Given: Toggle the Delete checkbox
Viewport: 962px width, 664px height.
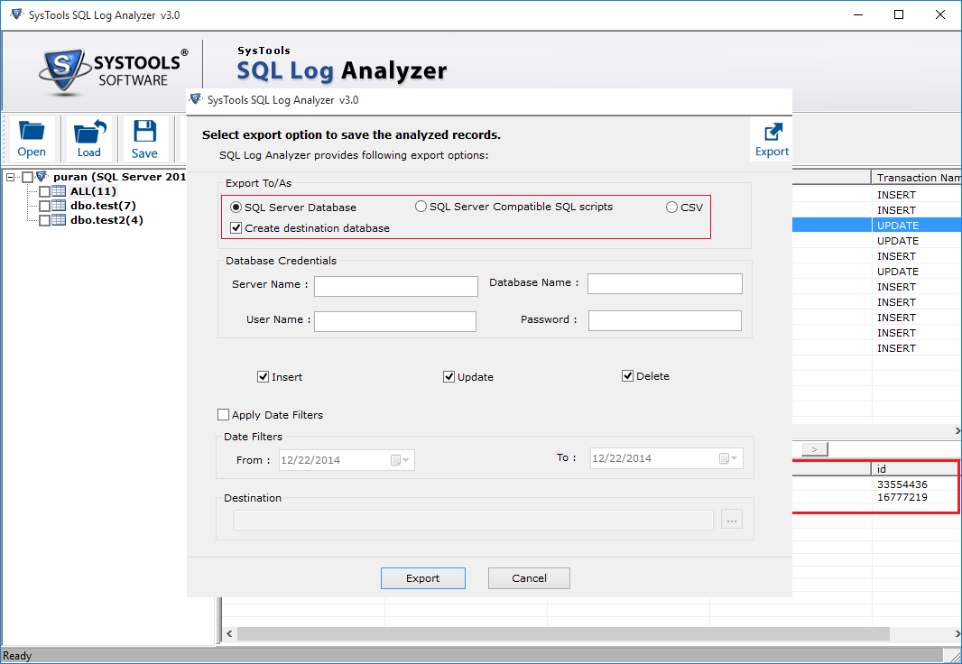Looking at the screenshot, I should click(627, 376).
